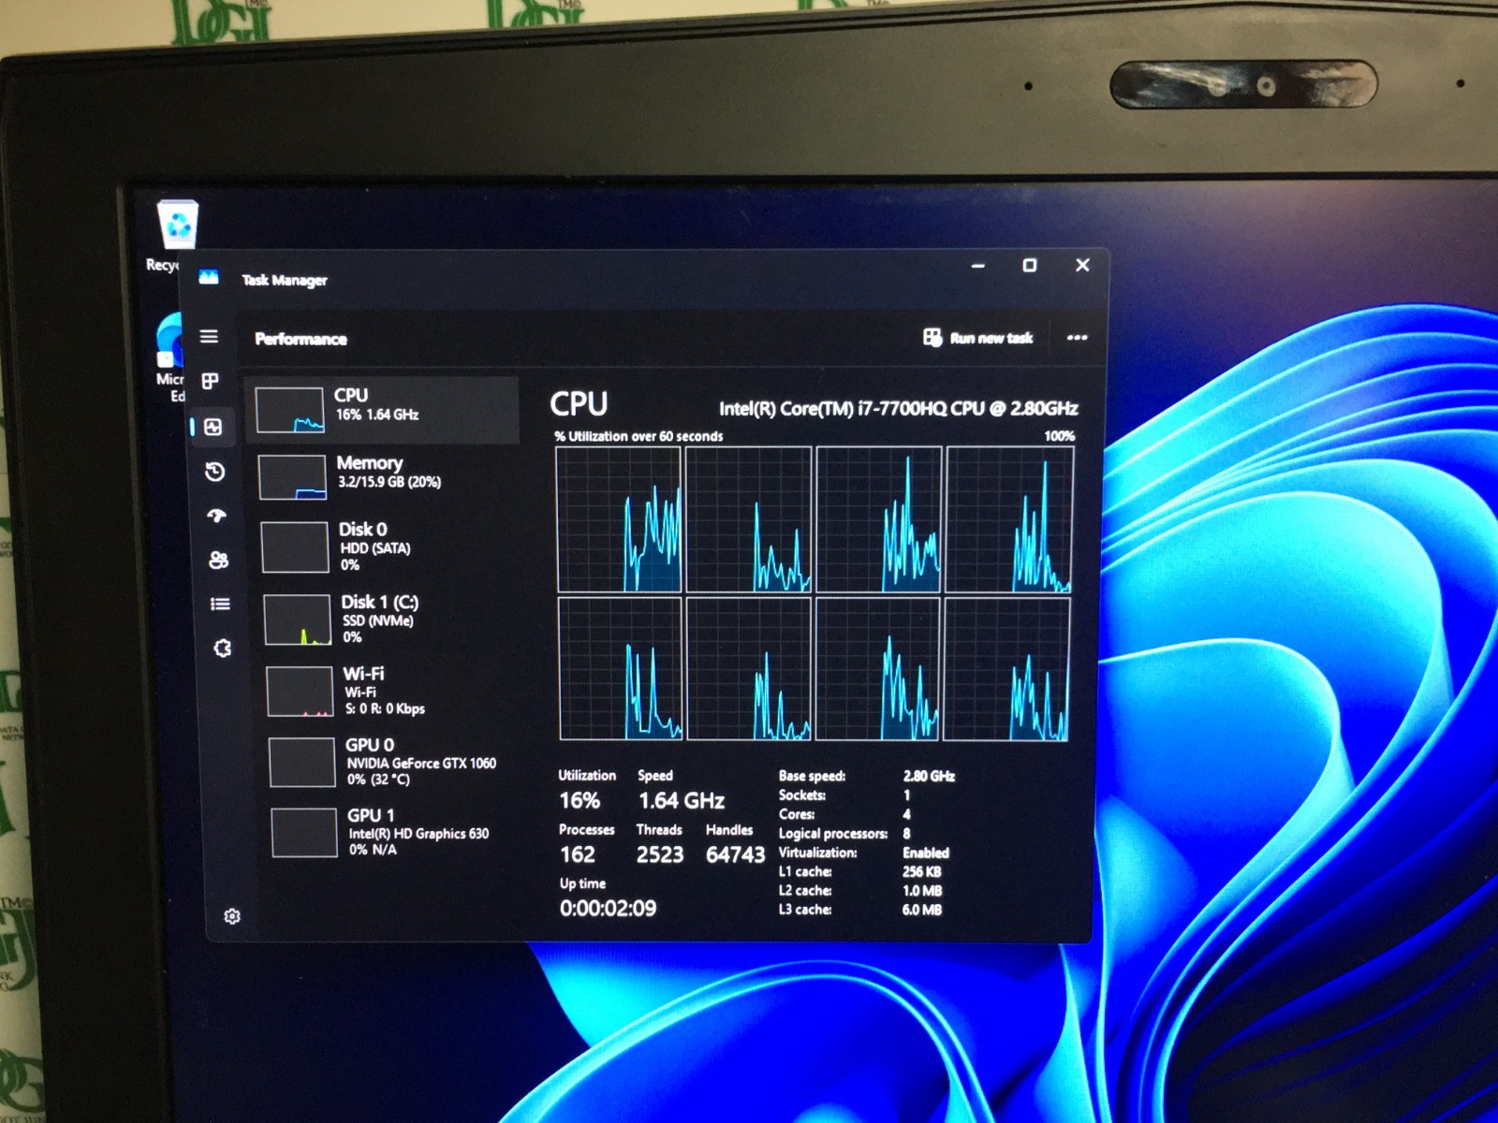Click the last logical processor graph
Image resolution: width=1498 pixels, height=1123 pixels.
point(1006,669)
